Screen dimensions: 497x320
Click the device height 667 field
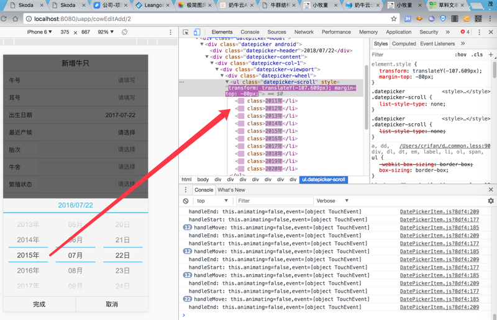(86, 32)
